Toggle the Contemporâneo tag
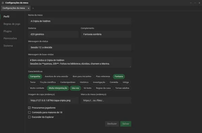This screenshot has height=133, width=202. pos(68,82)
